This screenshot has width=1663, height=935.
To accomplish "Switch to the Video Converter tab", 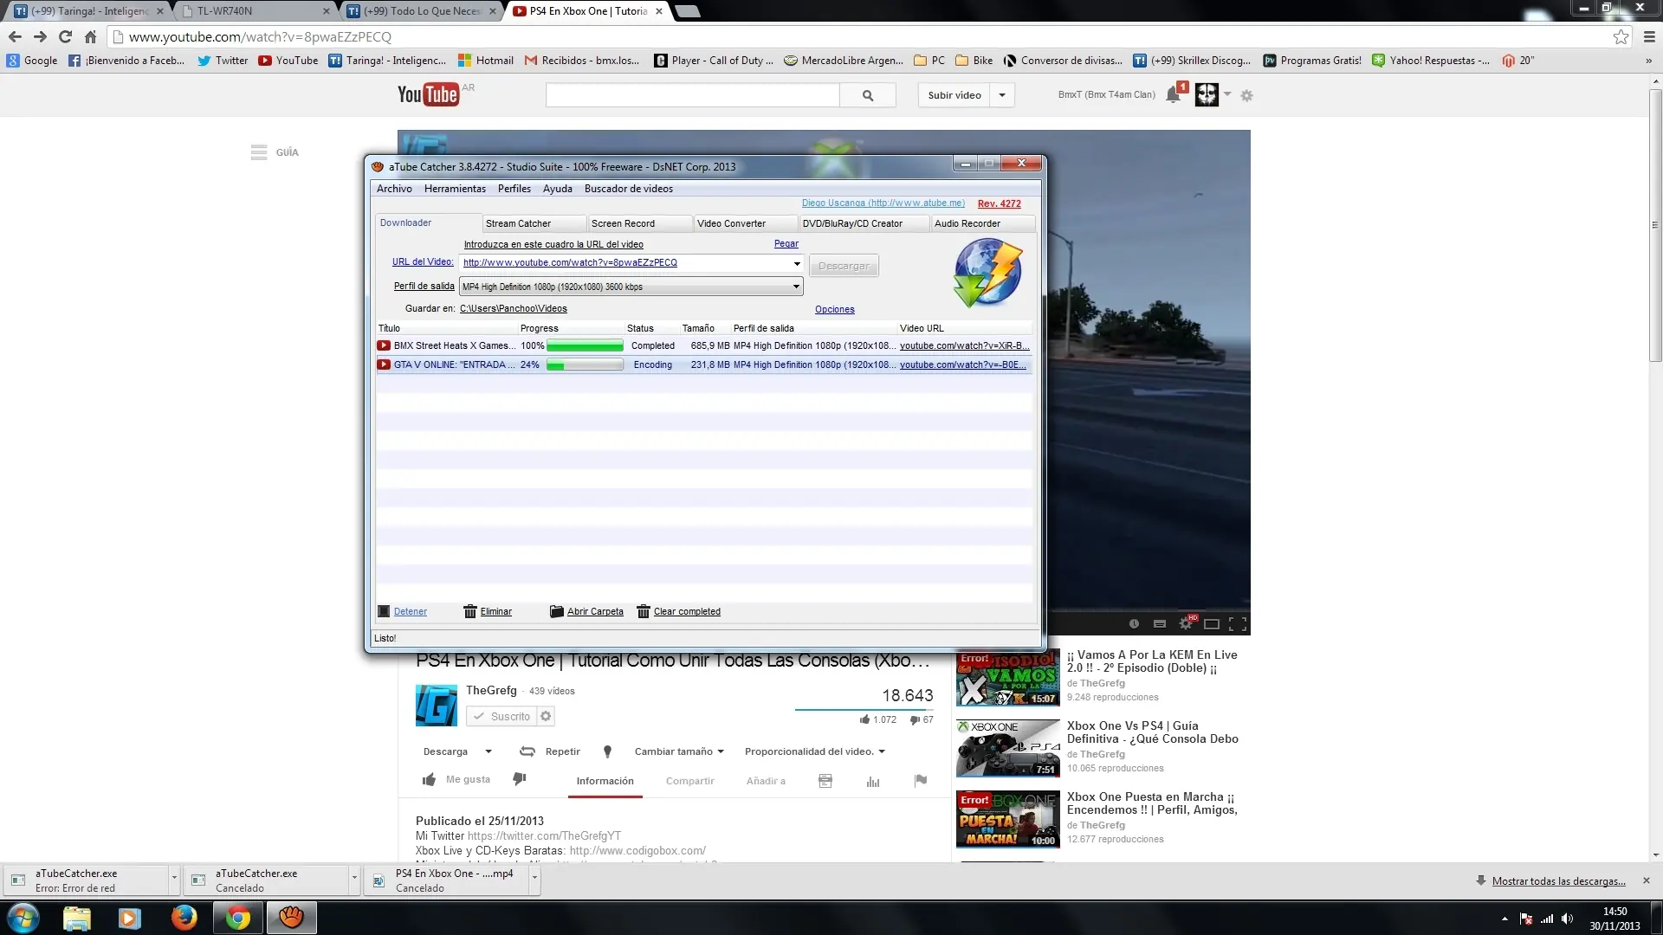I will (x=745, y=223).
